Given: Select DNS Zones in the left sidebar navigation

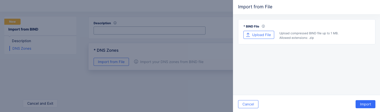Looking at the screenshot, I should click(22, 48).
